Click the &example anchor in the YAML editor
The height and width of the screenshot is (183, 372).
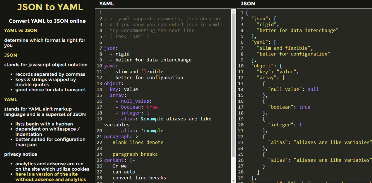pos(152,118)
